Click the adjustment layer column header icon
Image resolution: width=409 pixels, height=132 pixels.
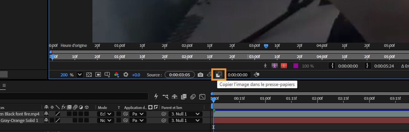click(x=81, y=108)
